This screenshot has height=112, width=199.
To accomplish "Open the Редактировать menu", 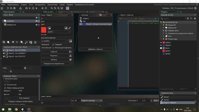I will click(13, 5).
